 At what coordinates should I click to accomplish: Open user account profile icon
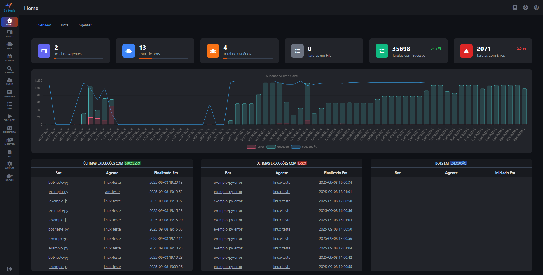[536, 8]
